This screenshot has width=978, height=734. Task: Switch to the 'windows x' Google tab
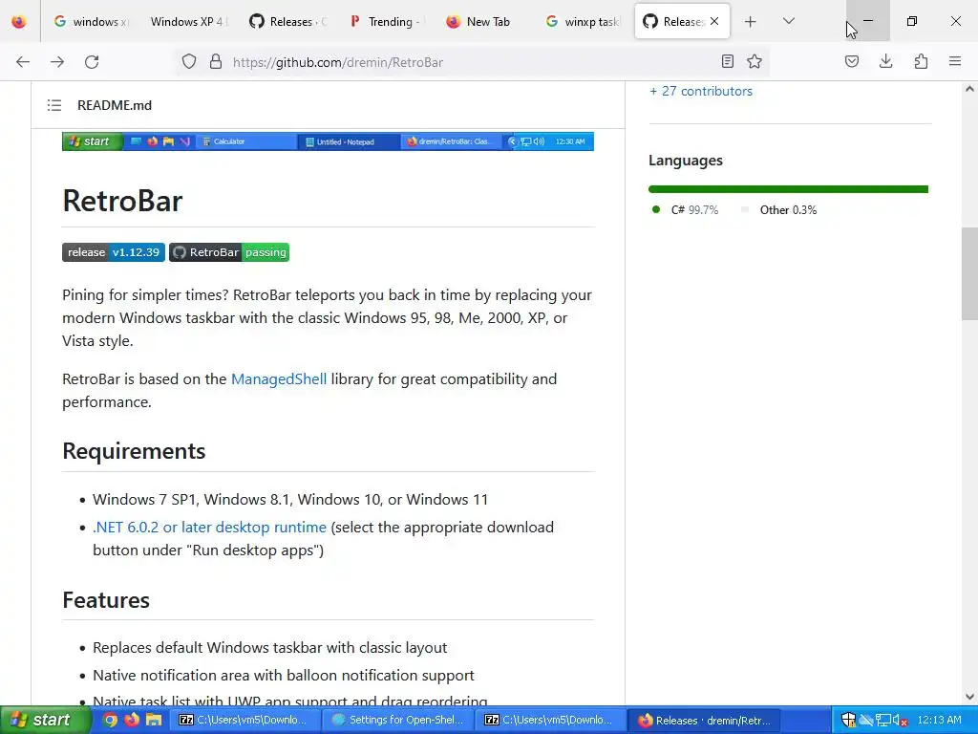pyautogui.click(x=91, y=21)
